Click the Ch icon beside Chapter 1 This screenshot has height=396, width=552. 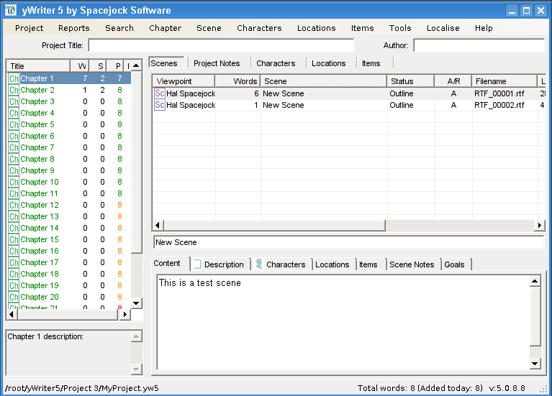[14, 78]
